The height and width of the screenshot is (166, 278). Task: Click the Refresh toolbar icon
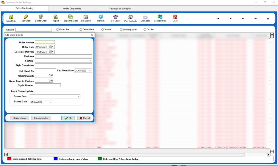101,17
